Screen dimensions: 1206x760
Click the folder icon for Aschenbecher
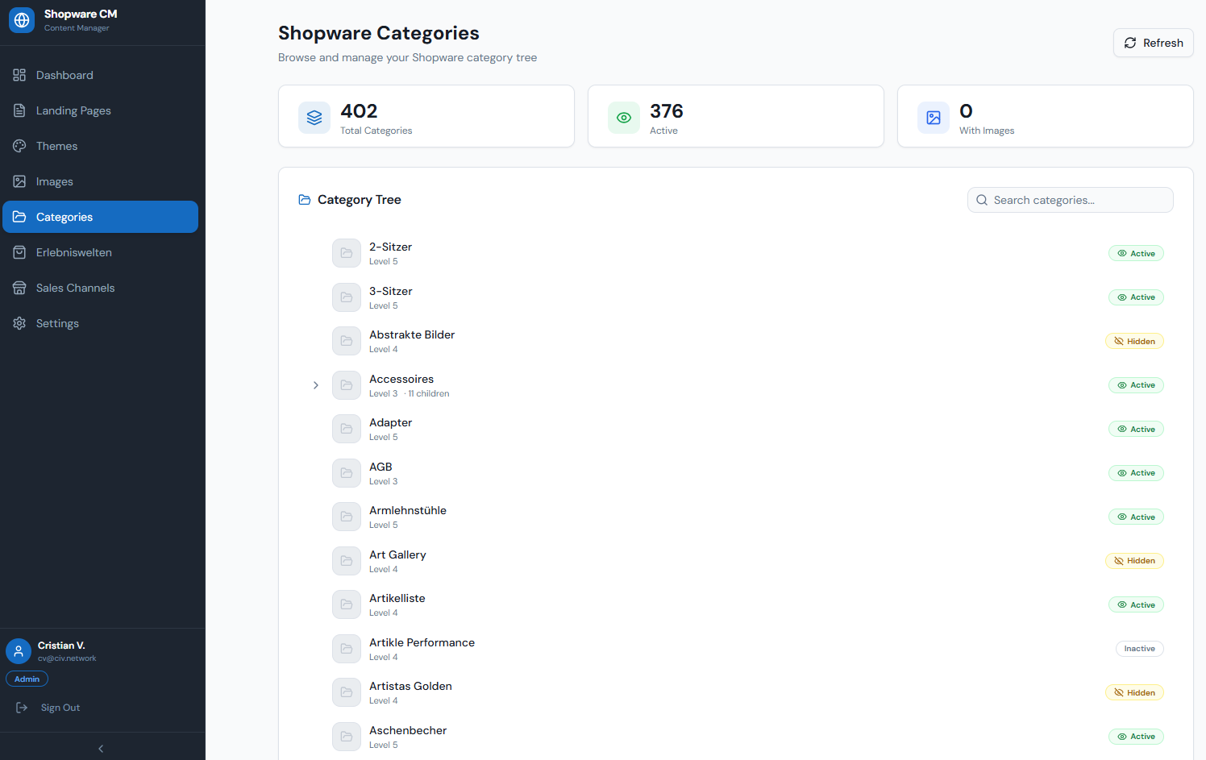(x=347, y=737)
